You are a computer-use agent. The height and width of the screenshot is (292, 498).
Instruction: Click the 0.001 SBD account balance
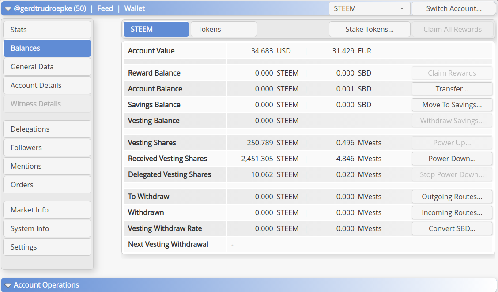pyautogui.click(x=354, y=89)
